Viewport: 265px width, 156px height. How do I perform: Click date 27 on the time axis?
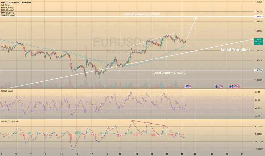195,154
